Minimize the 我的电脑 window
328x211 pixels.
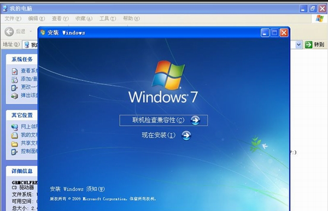tap(303, 9)
